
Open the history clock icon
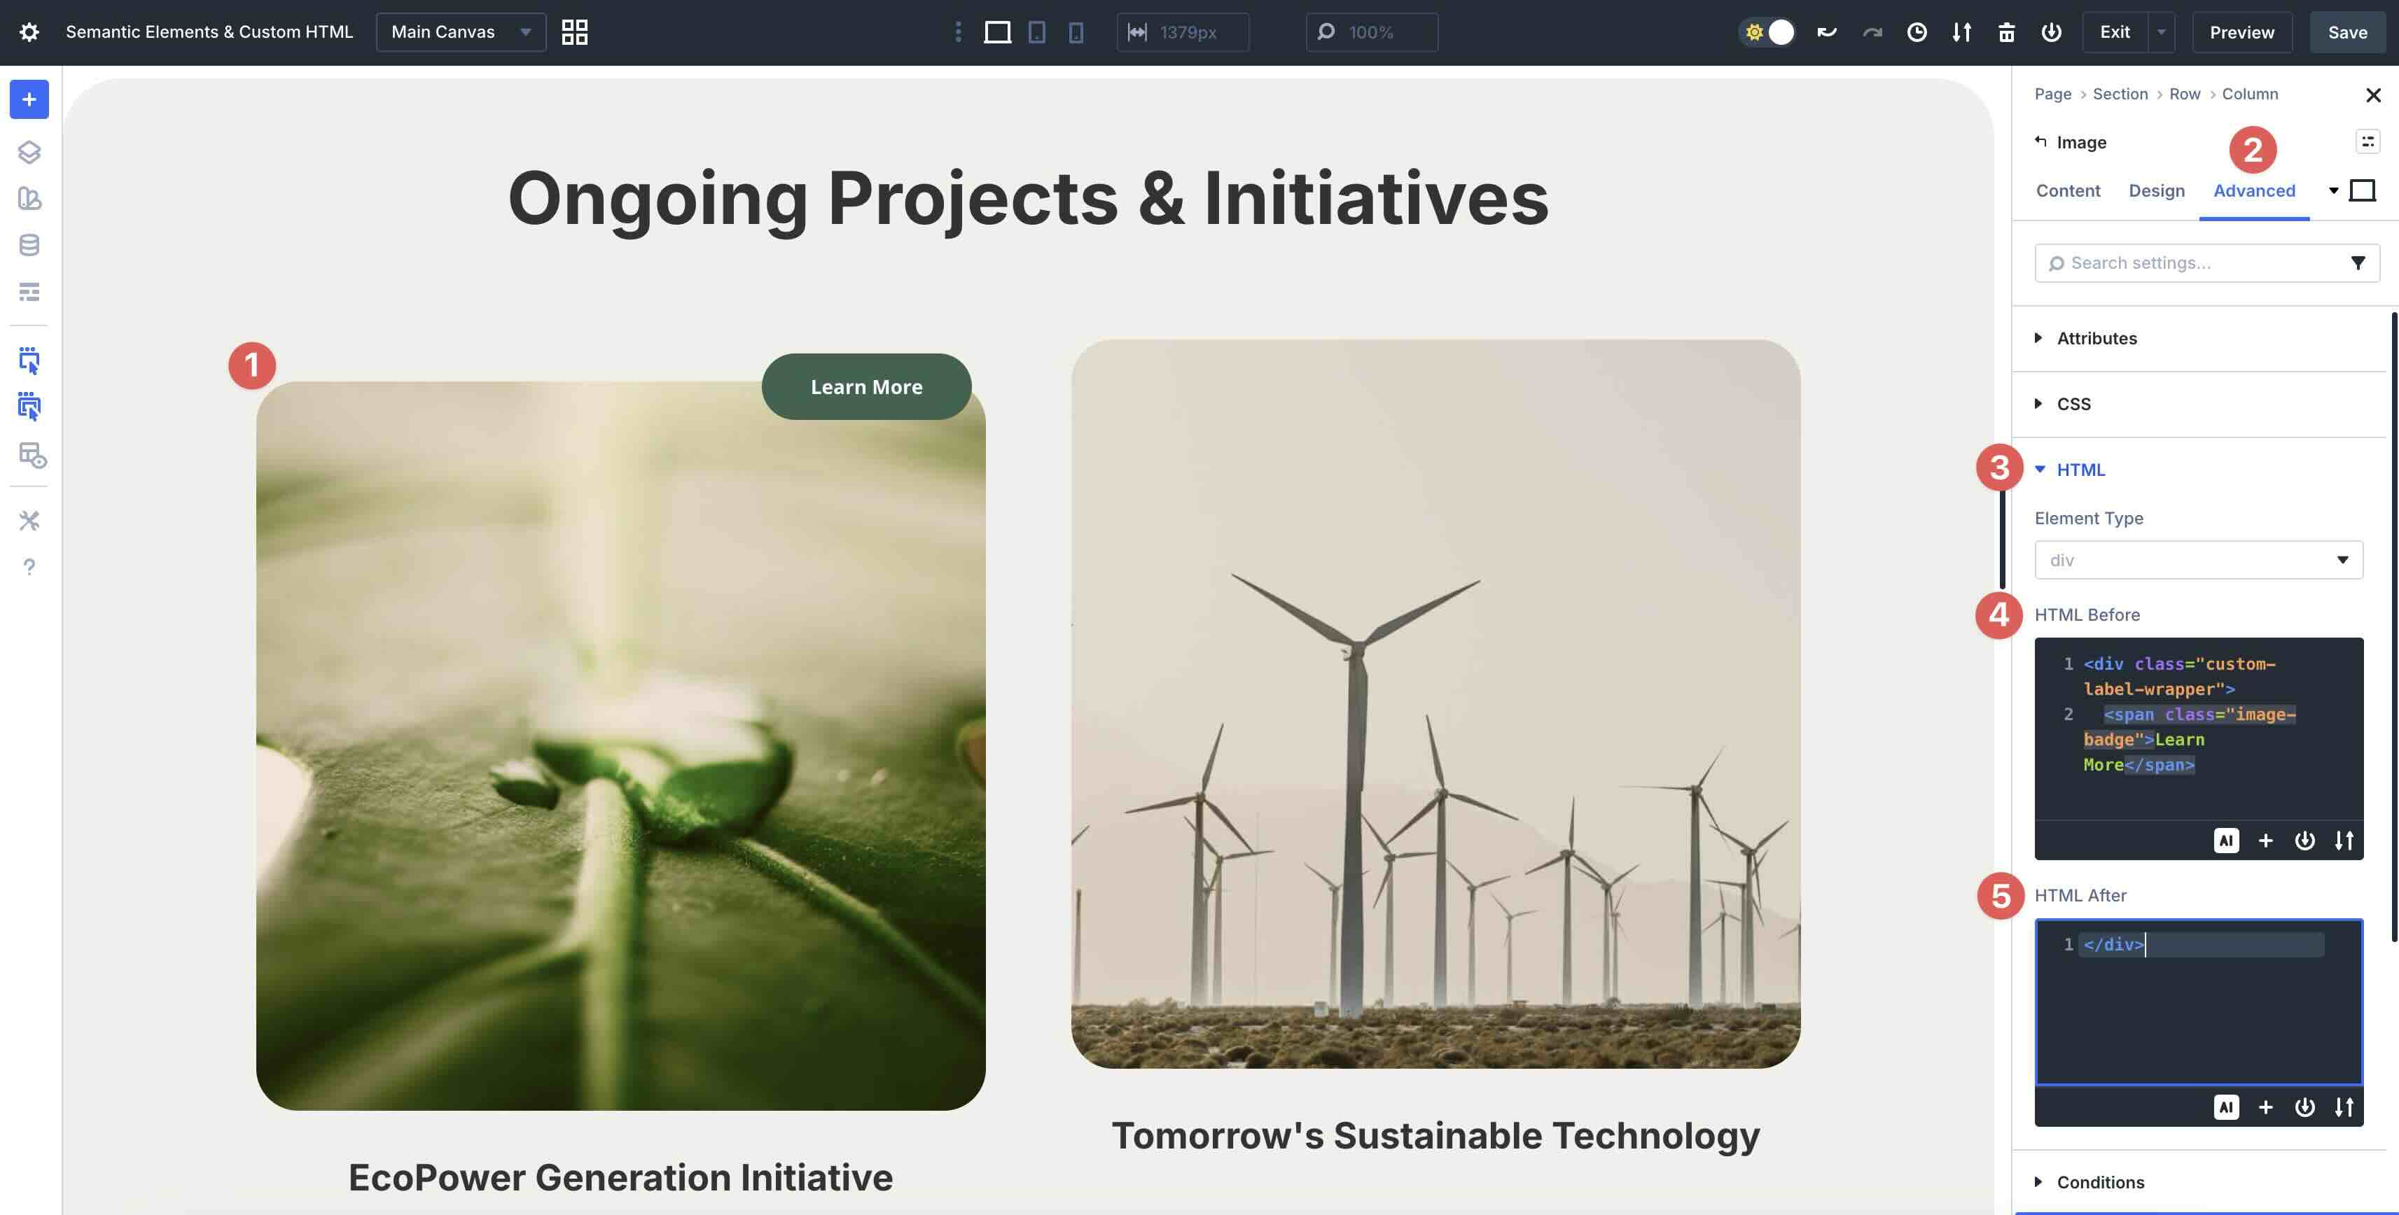(x=1917, y=33)
